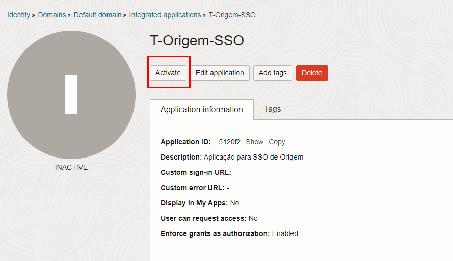Open Default domain breadcrumb link
The image size is (453, 261).
point(98,15)
